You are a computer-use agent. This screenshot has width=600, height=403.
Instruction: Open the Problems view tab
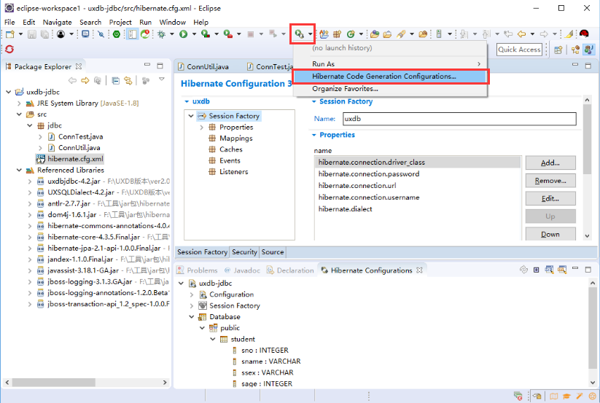click(x=202, y=270)
